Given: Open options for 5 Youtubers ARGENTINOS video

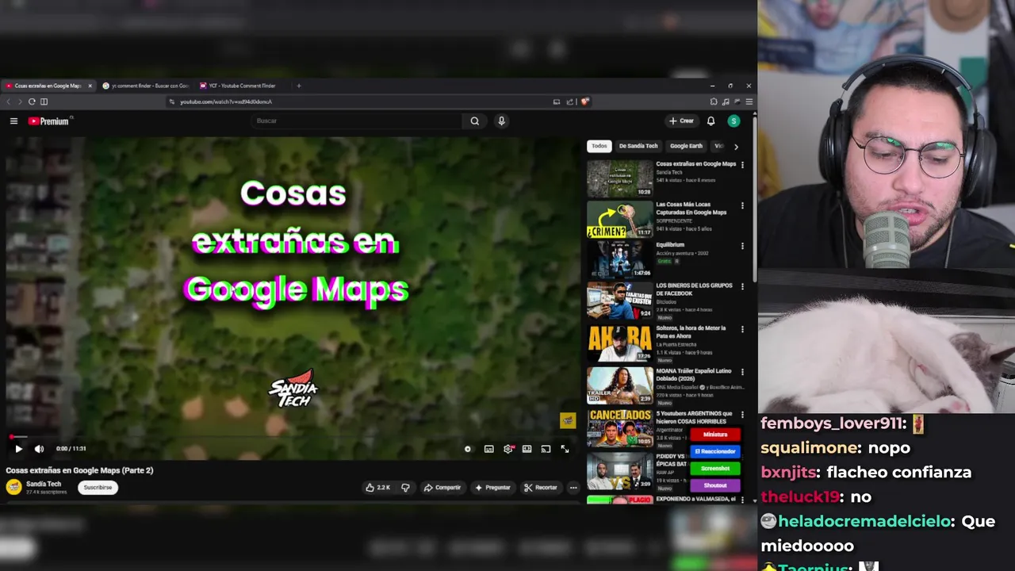Looking at the screenshot, I should pyautogui.click(x=742, y=415).
